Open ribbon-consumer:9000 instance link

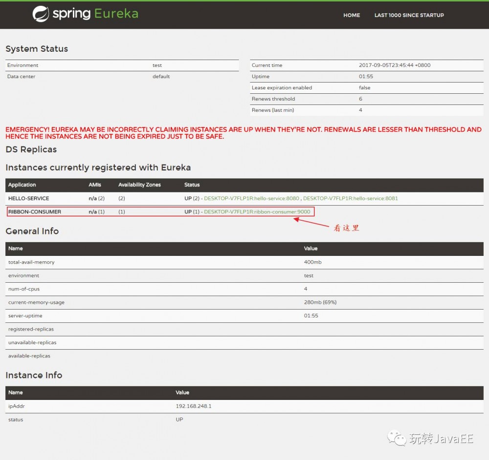(x=257, y=212)
